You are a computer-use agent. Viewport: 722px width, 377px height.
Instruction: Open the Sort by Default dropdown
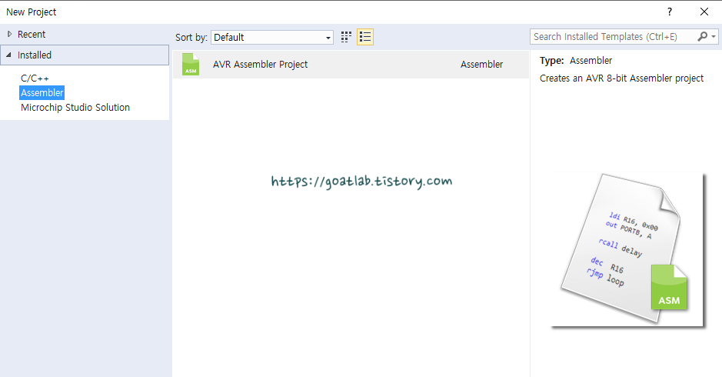(x=272, y=38)
